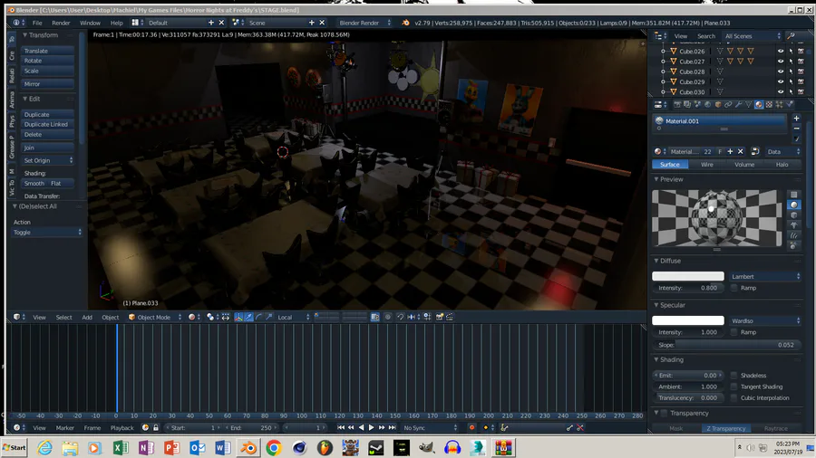Click the Diffuse color swatch

(688, 276)
